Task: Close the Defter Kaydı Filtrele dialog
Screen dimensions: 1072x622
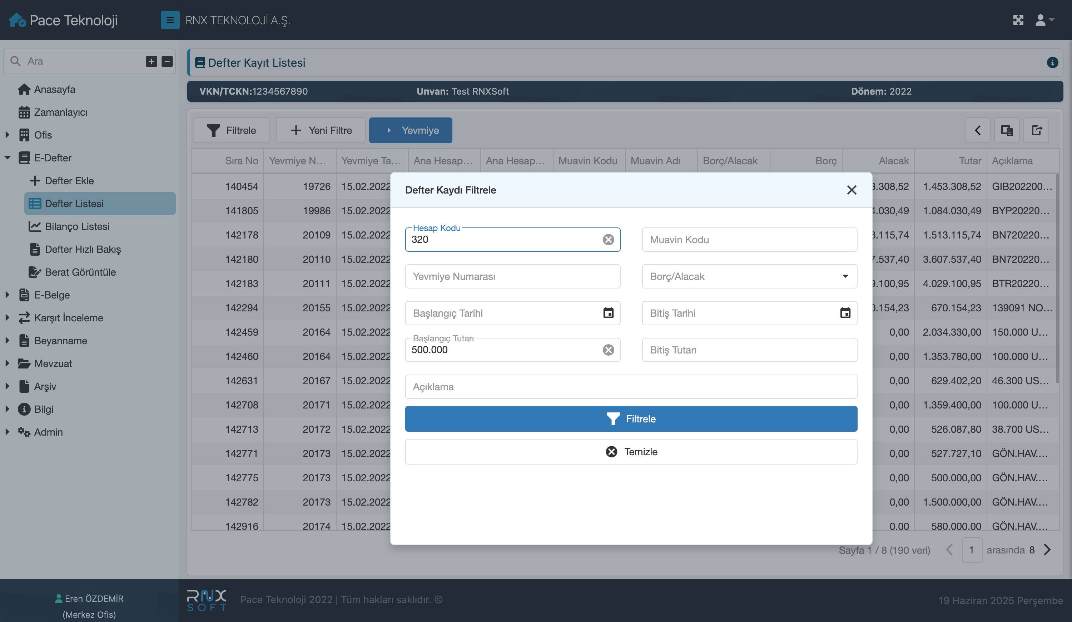Action: click(851, 190)
